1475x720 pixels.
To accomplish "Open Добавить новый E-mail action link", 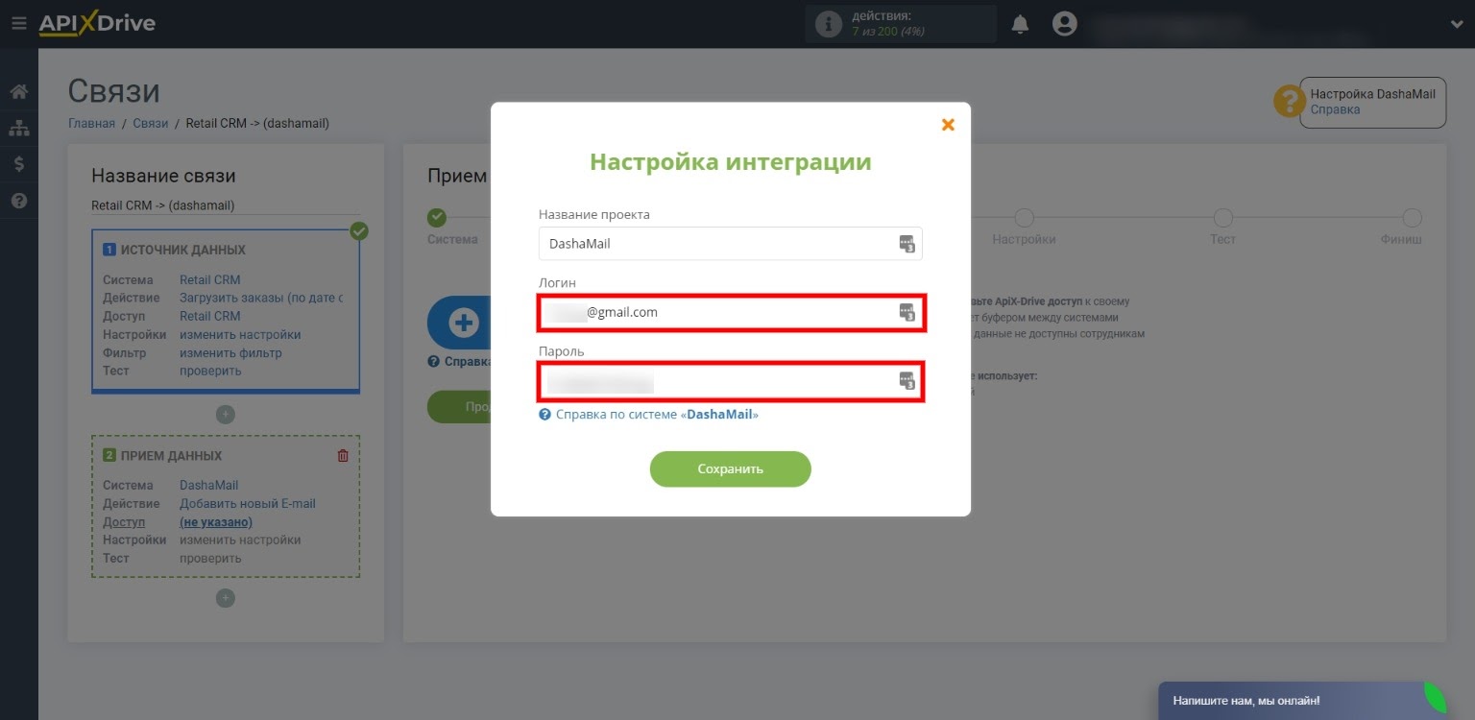I will [x=248, y=504].
